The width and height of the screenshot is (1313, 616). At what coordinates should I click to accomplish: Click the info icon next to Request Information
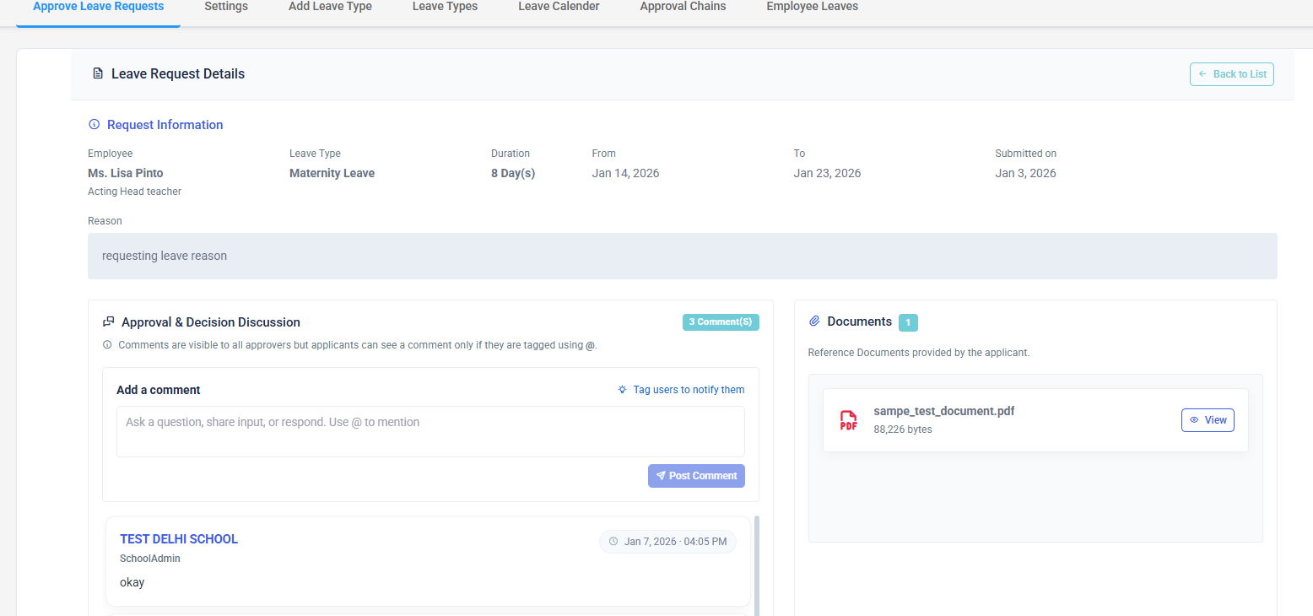pos(94,125)
